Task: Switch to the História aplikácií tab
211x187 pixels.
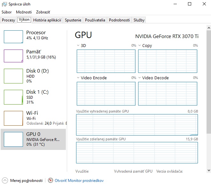Action: tap(47, 20)
